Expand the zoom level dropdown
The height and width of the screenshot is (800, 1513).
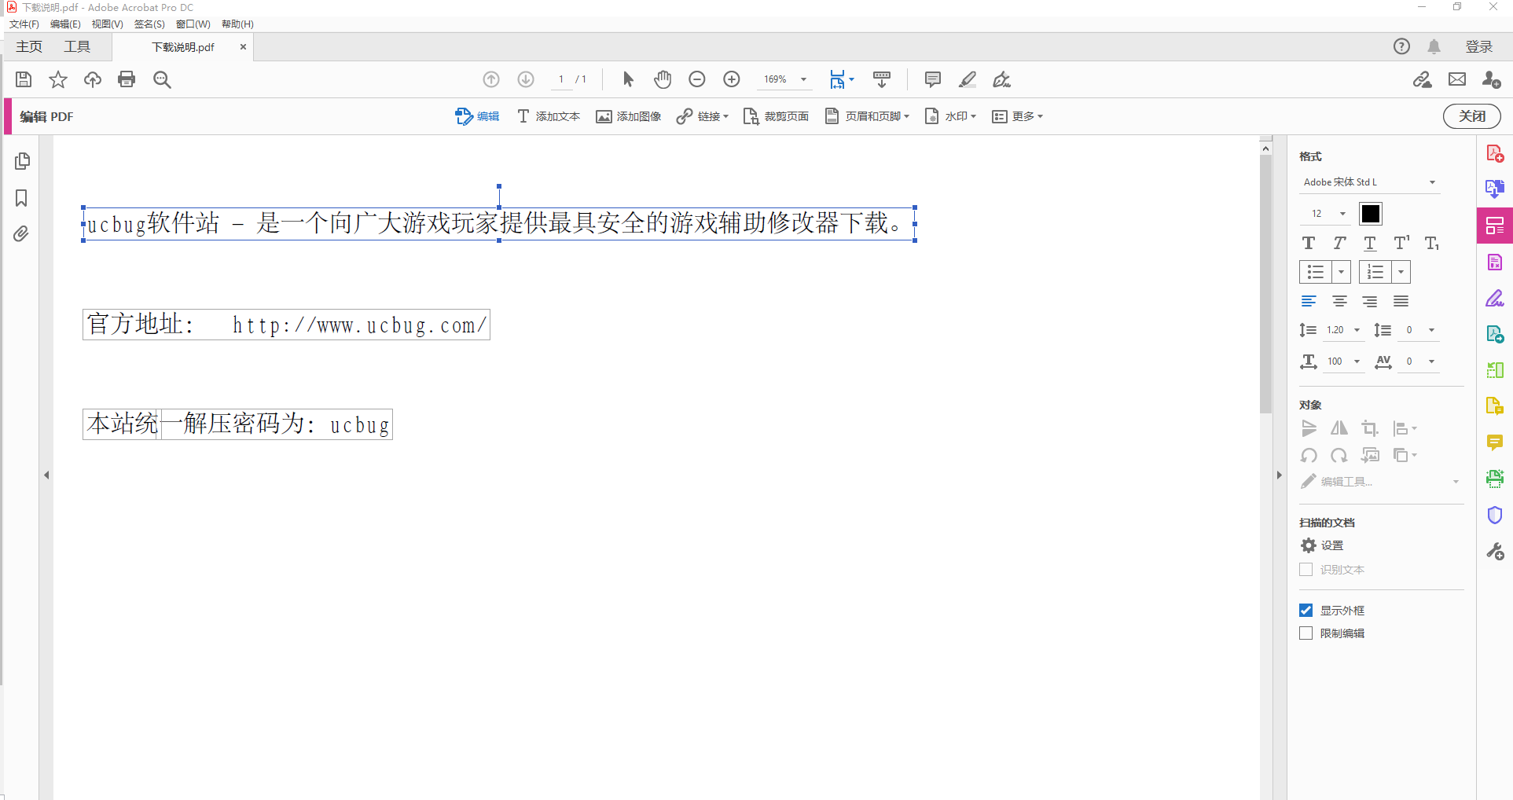(803, 79)
